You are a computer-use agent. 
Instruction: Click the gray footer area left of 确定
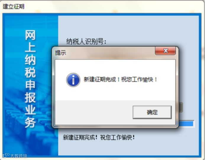pos(94,112)
